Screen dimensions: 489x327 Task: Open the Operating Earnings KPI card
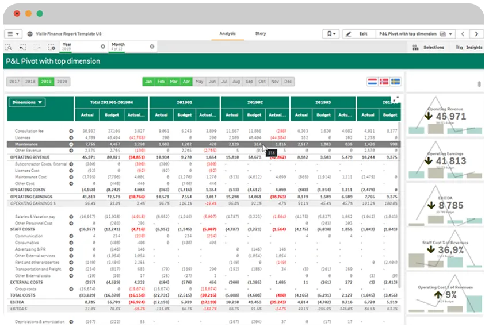click(x=446, y=161)
